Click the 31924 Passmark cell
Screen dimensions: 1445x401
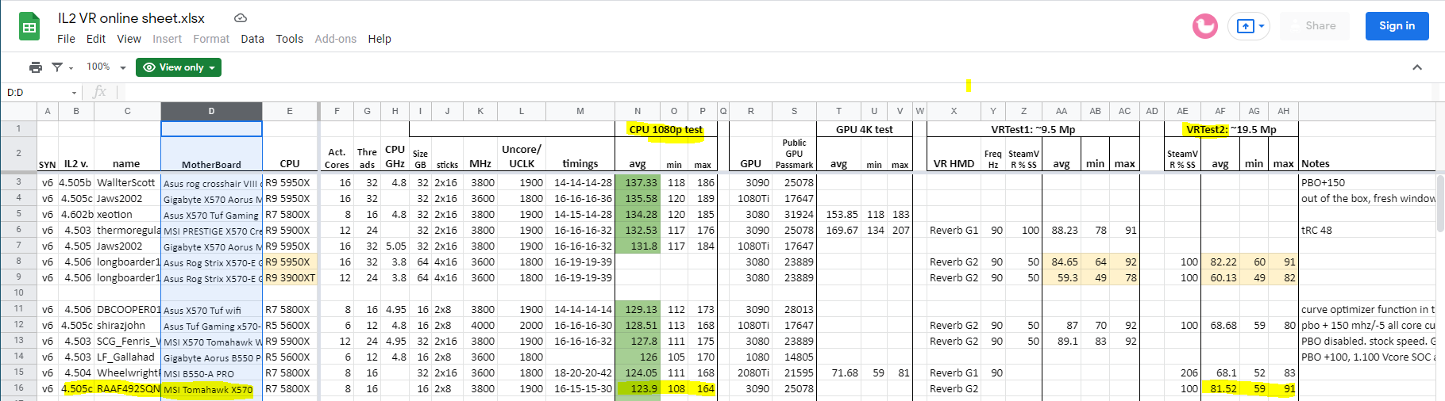pos(795,214)
